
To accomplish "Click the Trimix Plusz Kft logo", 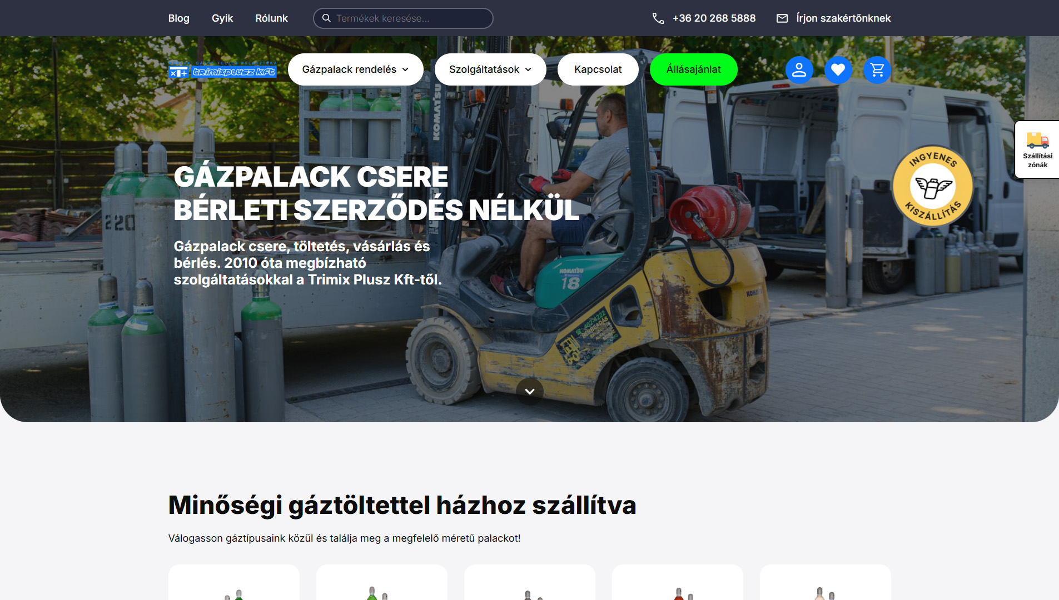I will pos(222,71).
